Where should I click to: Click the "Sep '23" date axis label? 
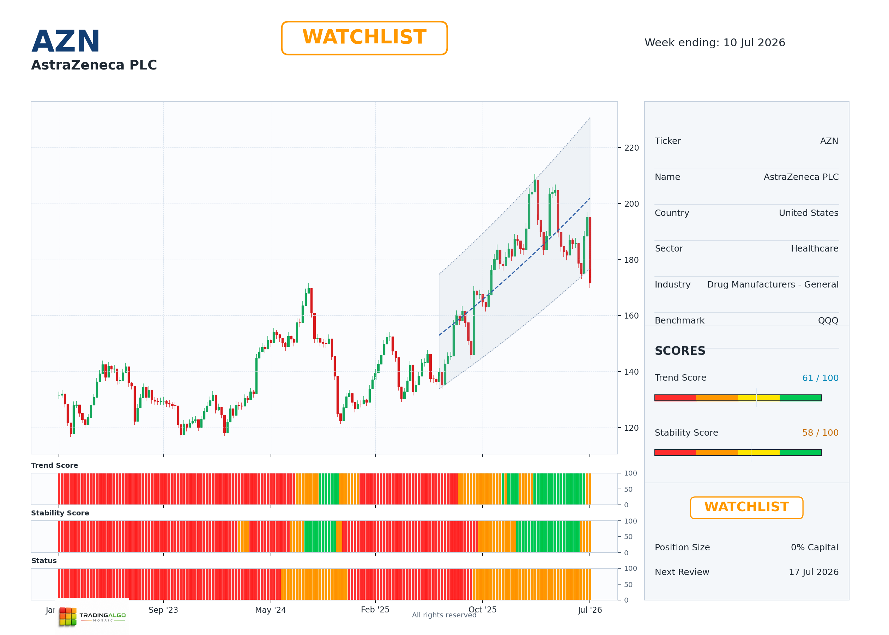[x=163, y=610]
